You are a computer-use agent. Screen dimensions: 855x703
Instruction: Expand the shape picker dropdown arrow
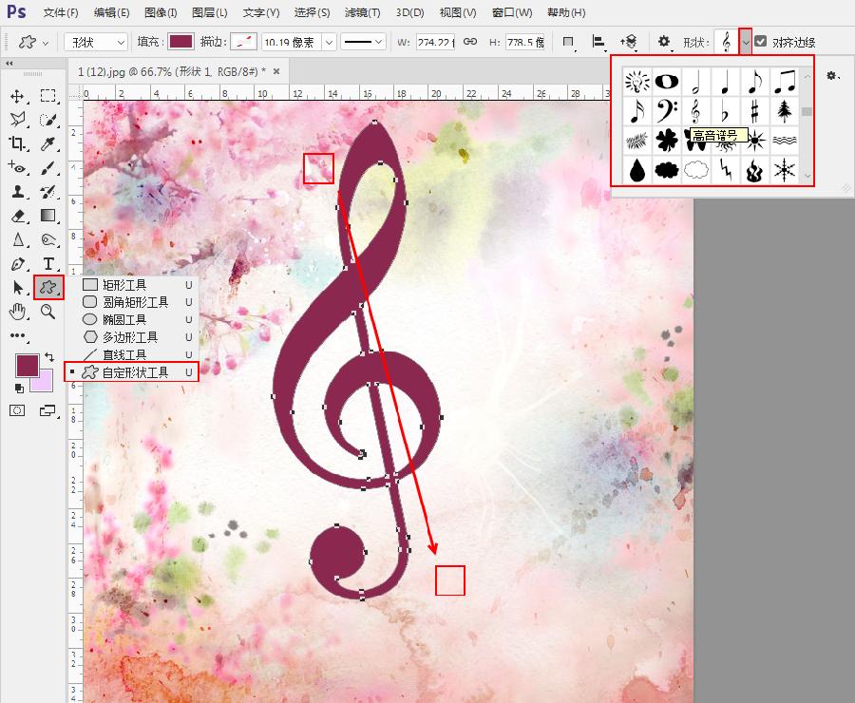(746, 43)
